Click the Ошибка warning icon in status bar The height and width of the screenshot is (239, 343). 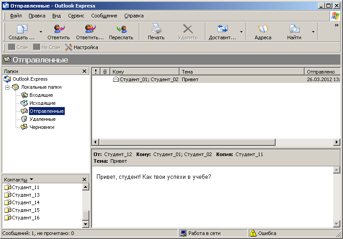coord(253,233)
